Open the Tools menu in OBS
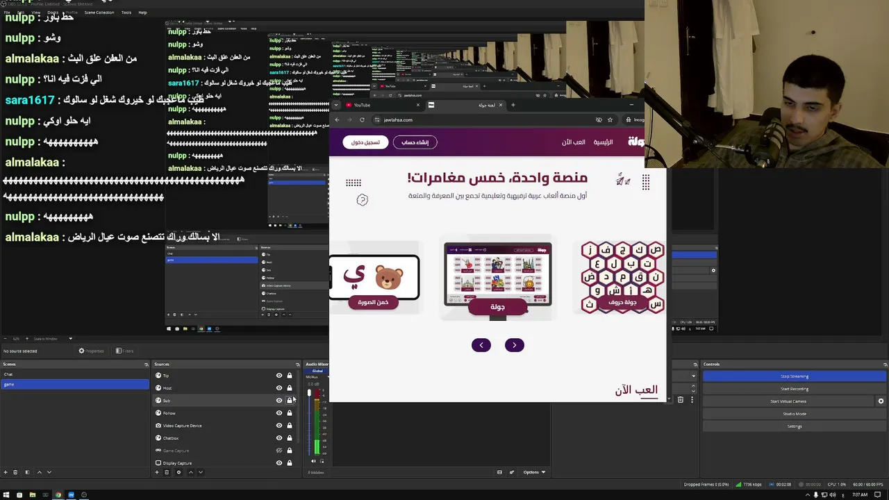Image resolution: width=889 pixels, height=500 pixels. 126,12
